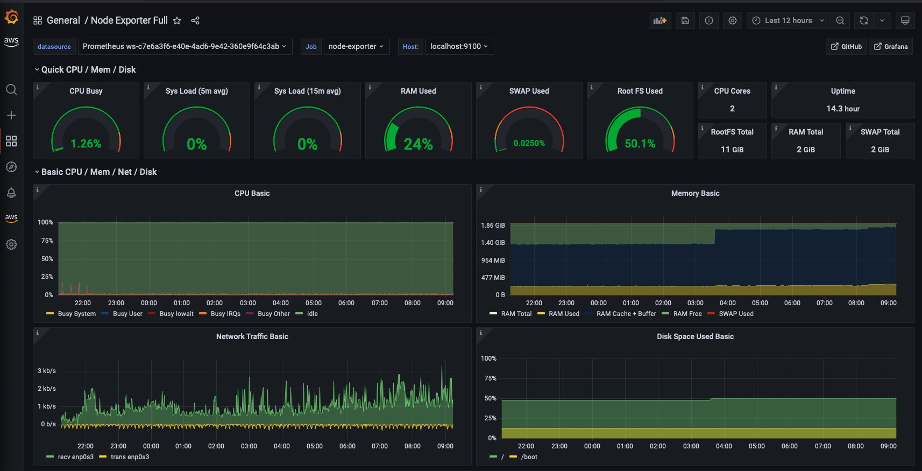Image resolution: width=922 pixels, height=471 pixels.
Task: Click the lower AWS data sources icon
Action: [11, 218]
